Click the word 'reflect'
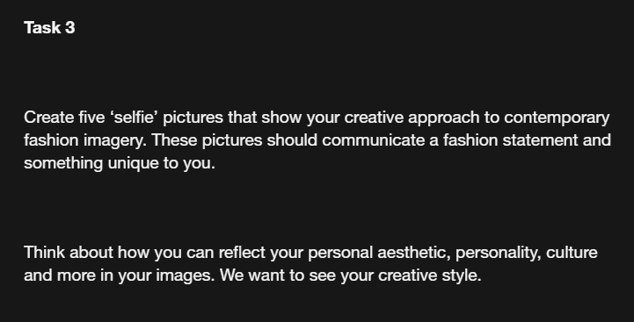This screenshot has width=634, height=322. tap(242, 252)
